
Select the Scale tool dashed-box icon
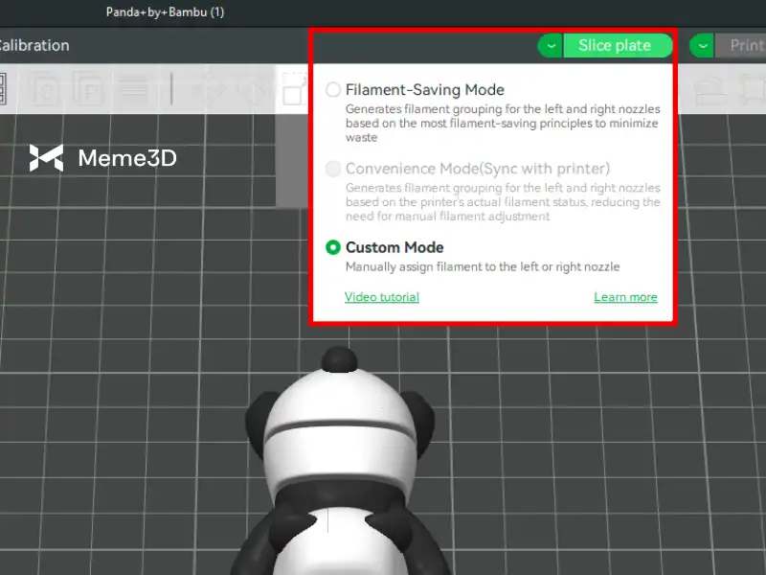293,89
